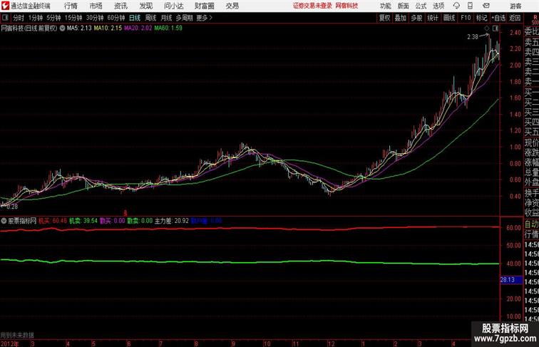The height and width of the screenshot is (347, 539).
Task: Switch to 60分钟 period
Action: pos(116,18)
